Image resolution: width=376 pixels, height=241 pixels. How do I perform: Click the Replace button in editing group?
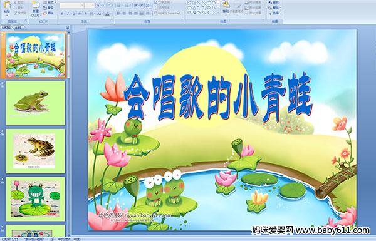[274, 8]
